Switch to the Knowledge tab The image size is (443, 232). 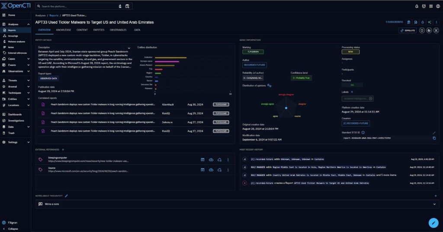[64, 30]
